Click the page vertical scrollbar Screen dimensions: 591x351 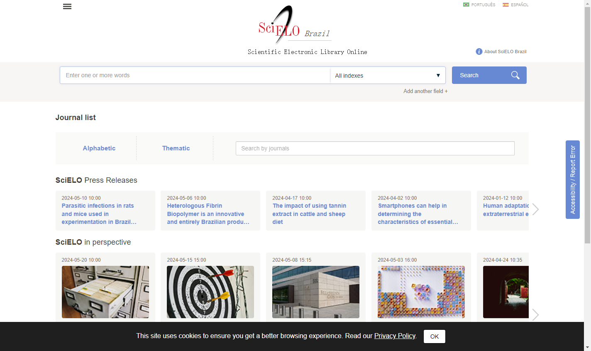pyautogui.click(x=587, y=125)
